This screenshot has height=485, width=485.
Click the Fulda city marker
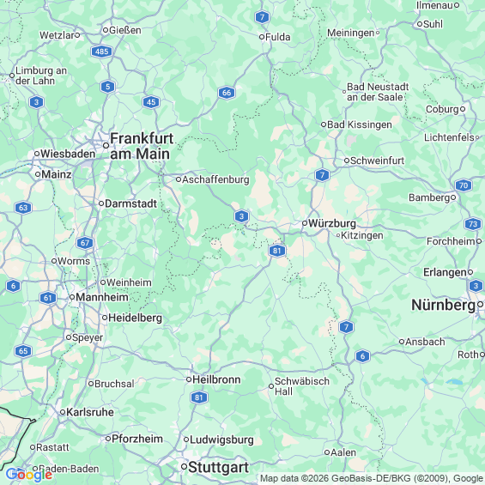(262, 37)
